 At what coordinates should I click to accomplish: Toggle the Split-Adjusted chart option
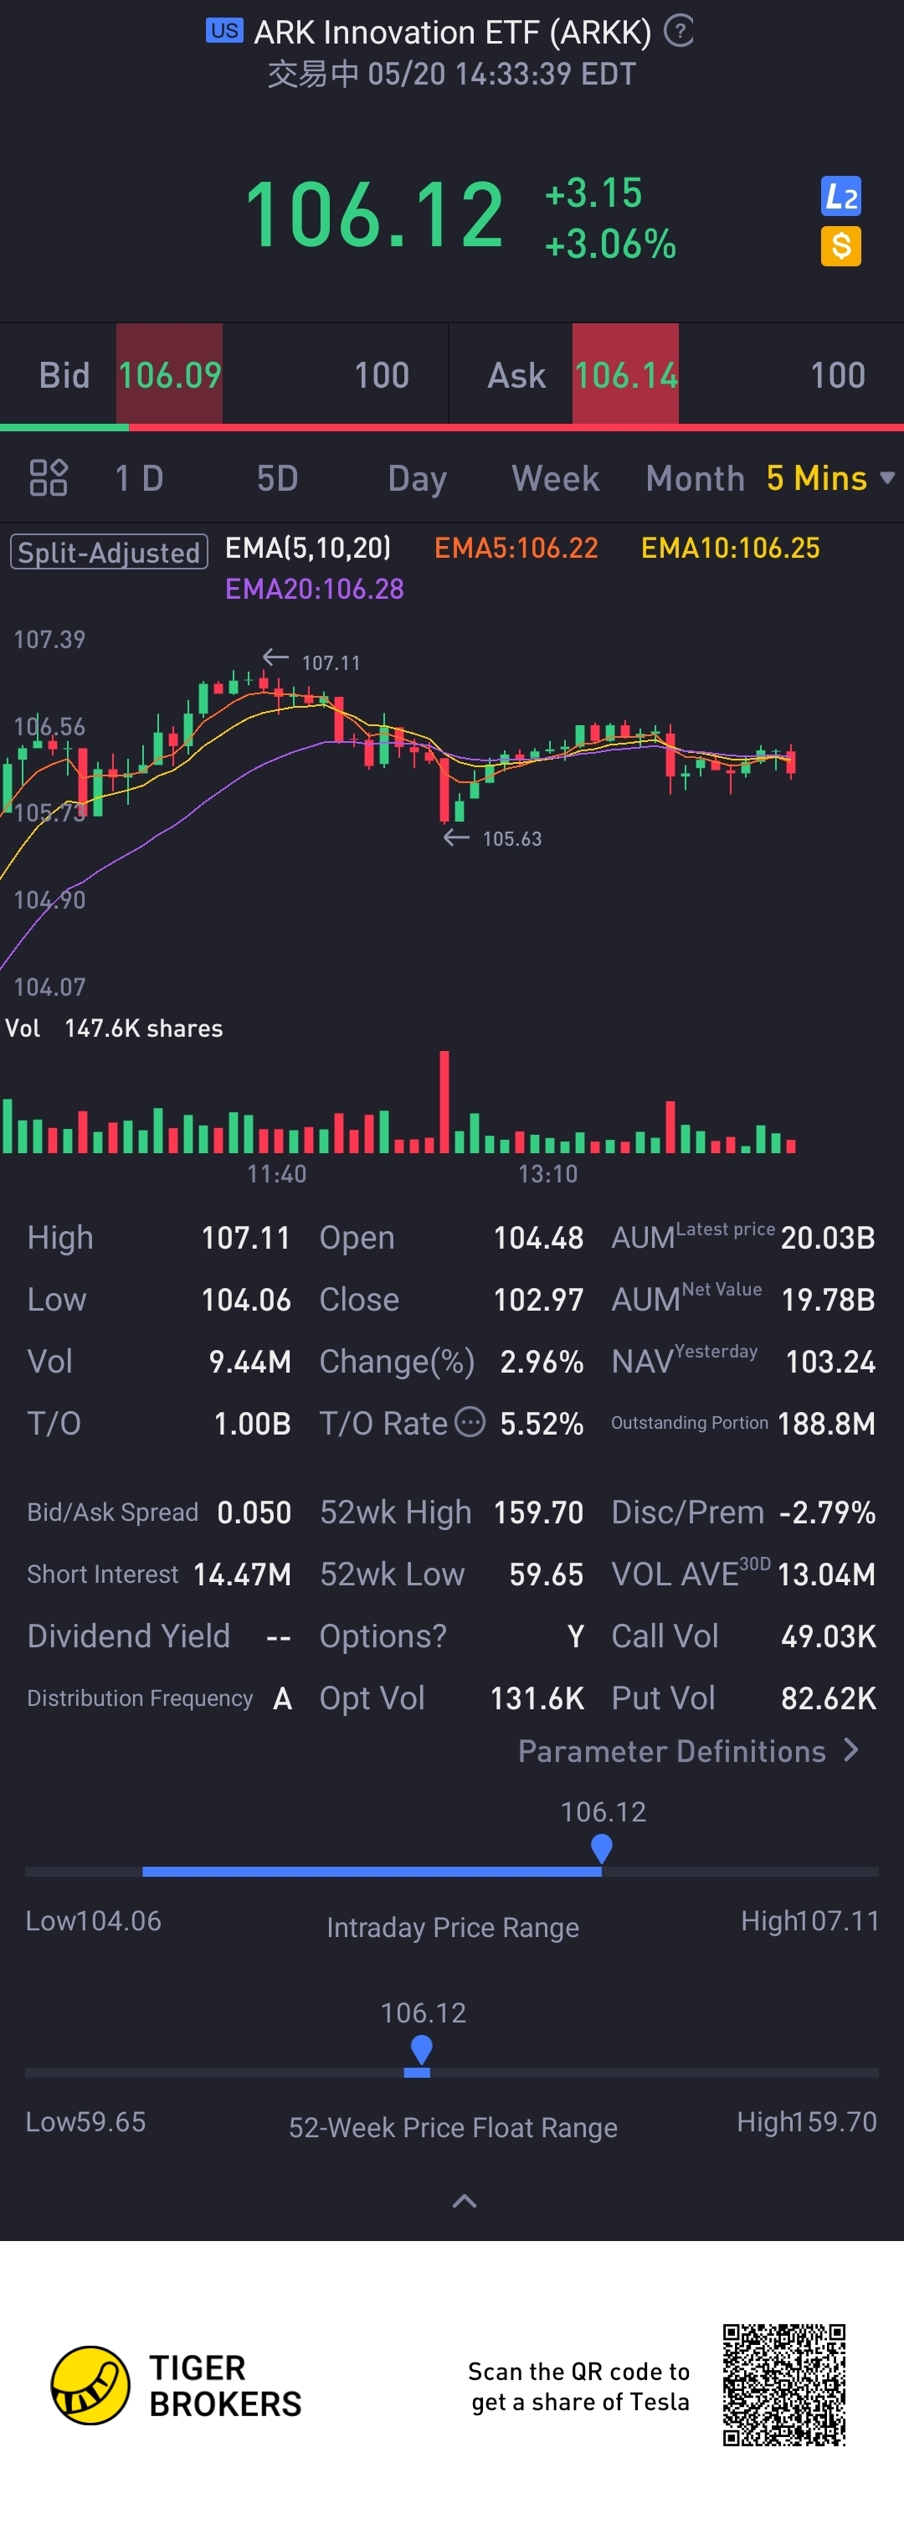(x=109, y=552)
